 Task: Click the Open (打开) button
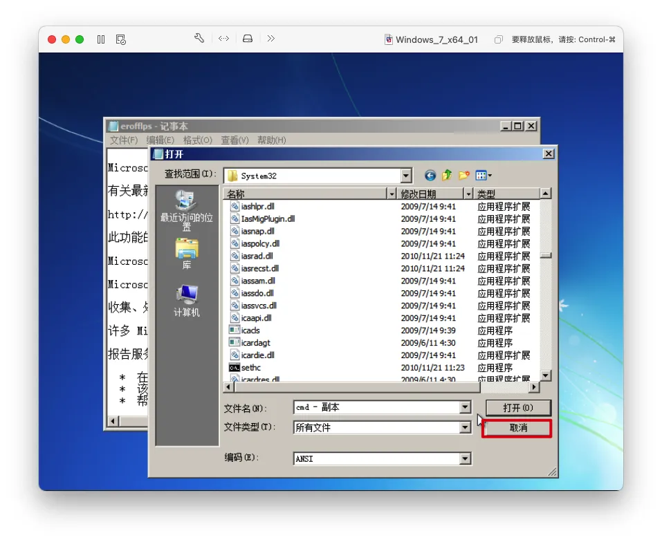point(518,408)
